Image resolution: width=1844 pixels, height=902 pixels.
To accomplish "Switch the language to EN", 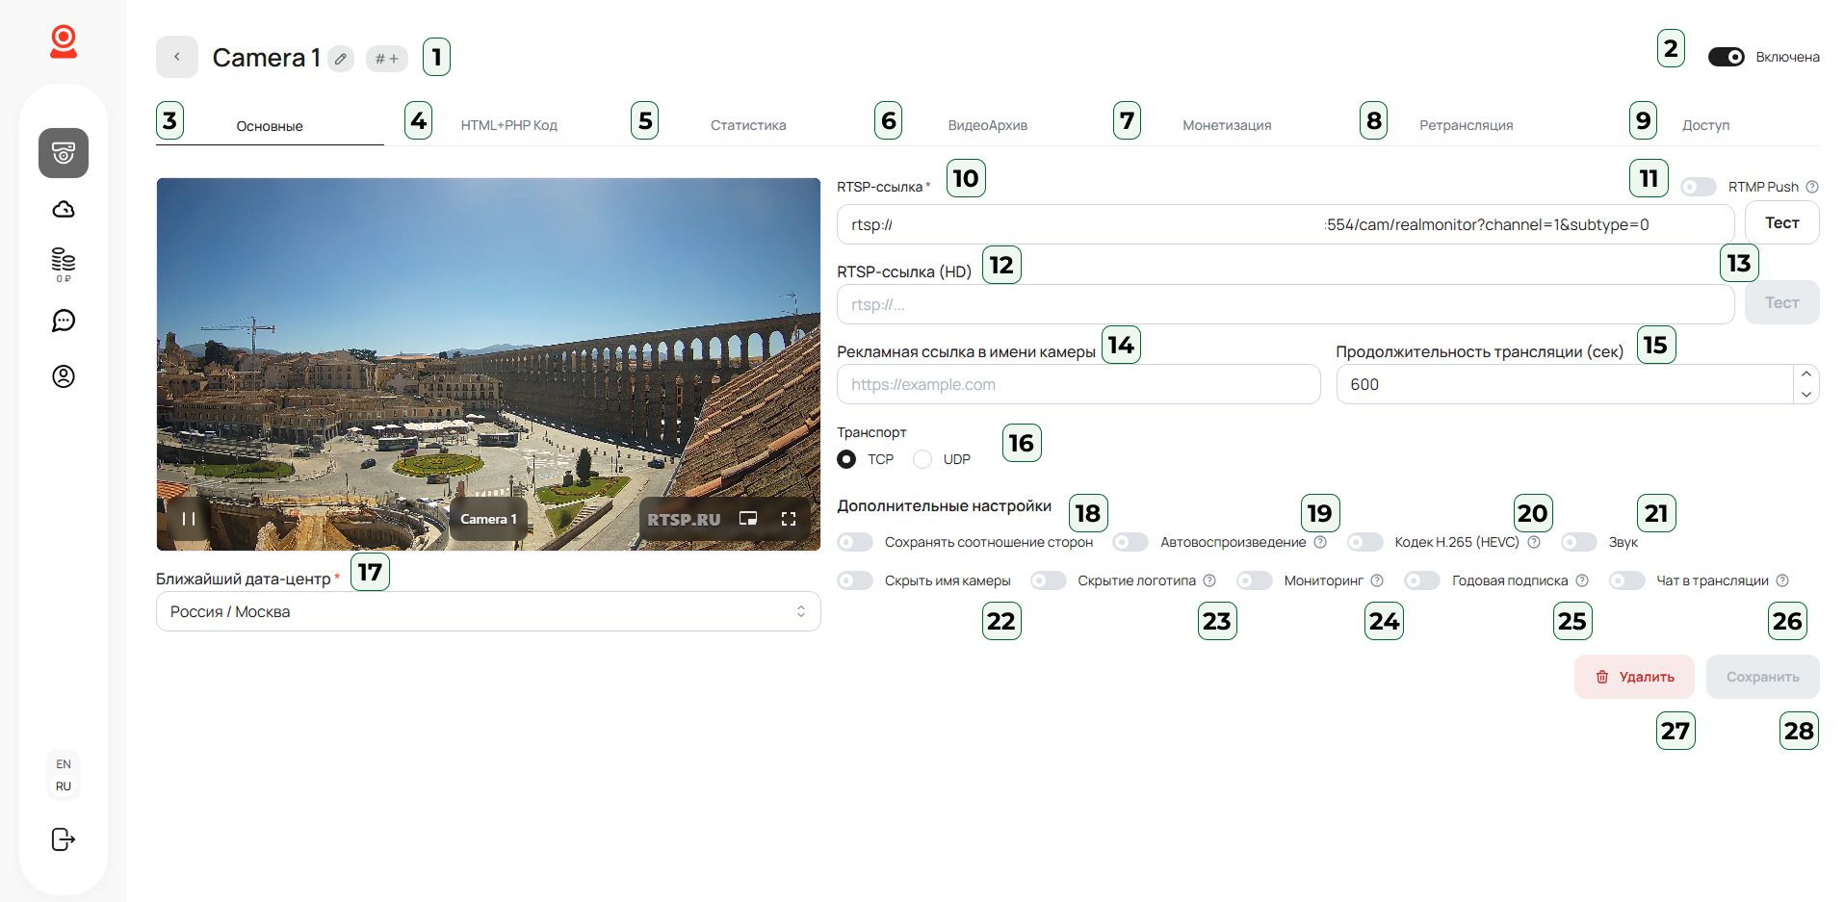I will 64,764.
